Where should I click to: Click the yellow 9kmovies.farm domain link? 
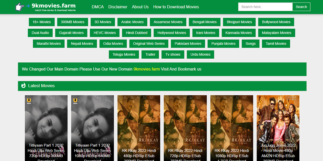(x=146, y=69)
